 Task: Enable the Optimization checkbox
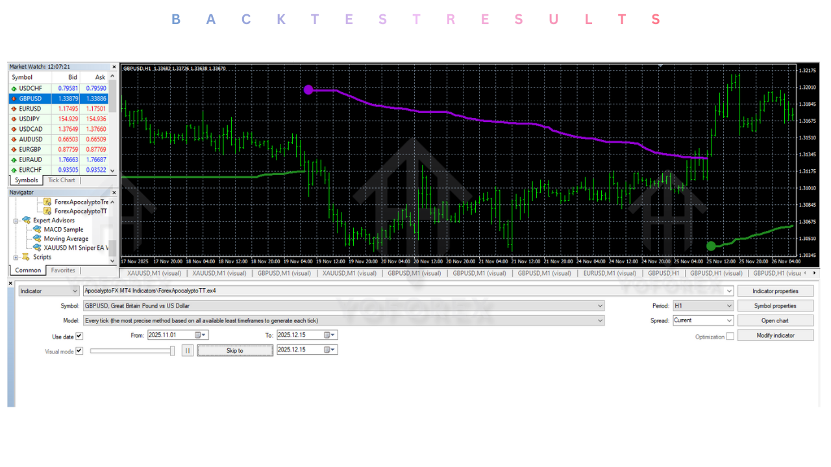[729, 336]
